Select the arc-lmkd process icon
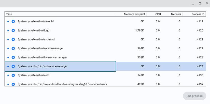Image resolution: width=210 pixels, height=104 pixels. pyautogui.click(x=13, y=39)
